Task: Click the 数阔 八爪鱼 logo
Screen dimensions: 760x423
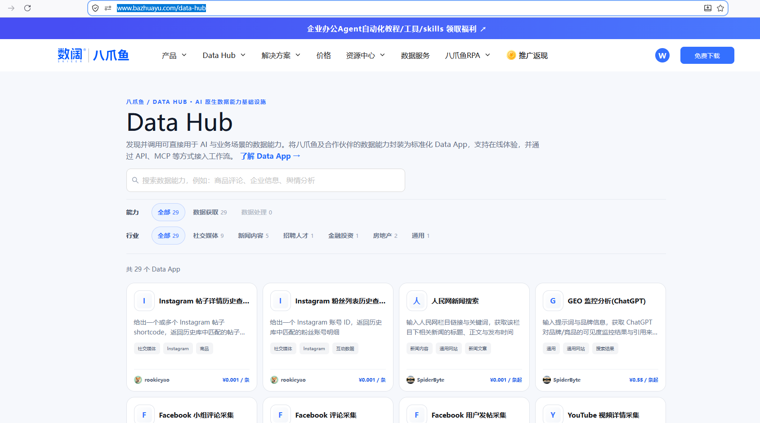Action: coord(94,55)
